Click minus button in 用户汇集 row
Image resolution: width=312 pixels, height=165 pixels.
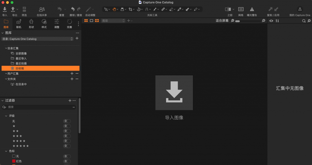pos(77,74)
